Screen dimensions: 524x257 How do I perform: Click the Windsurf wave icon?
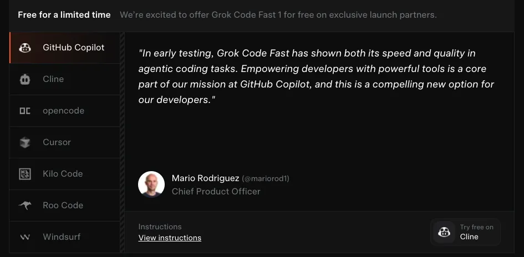(25, 237)
